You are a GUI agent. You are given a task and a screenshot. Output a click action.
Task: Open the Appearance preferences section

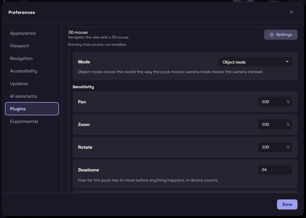(x=32, y=33)
